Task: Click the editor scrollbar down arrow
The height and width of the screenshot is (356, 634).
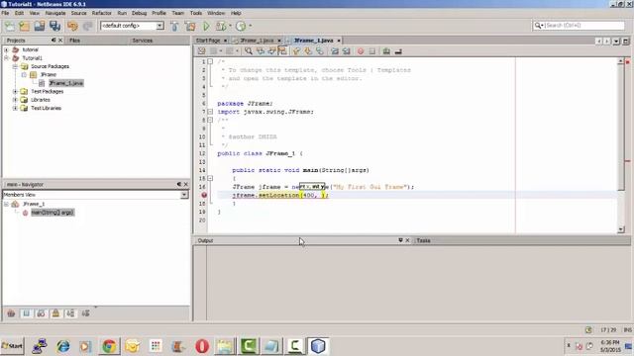Action: 621,229
